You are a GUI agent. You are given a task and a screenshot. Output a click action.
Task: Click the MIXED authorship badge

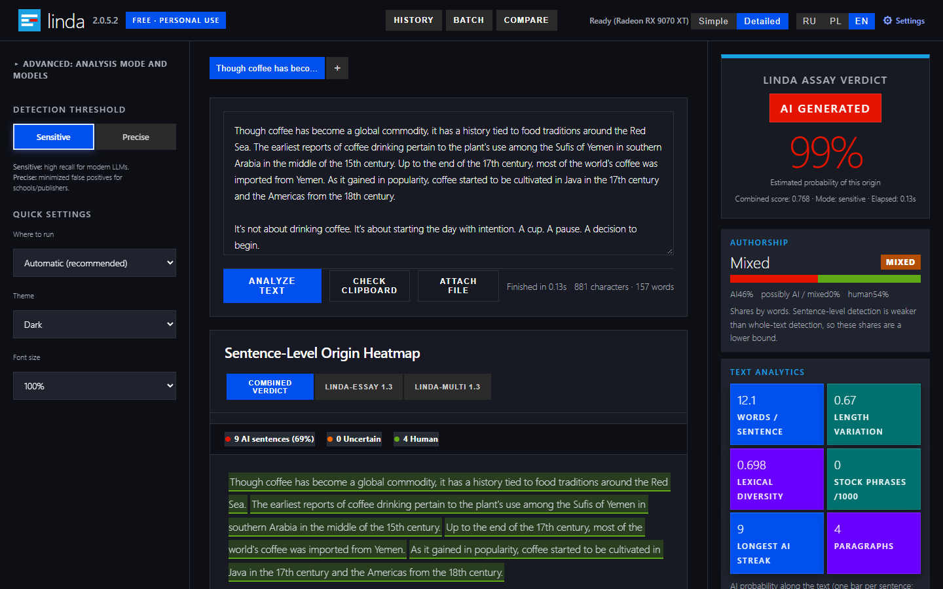(x=900, y=262)
